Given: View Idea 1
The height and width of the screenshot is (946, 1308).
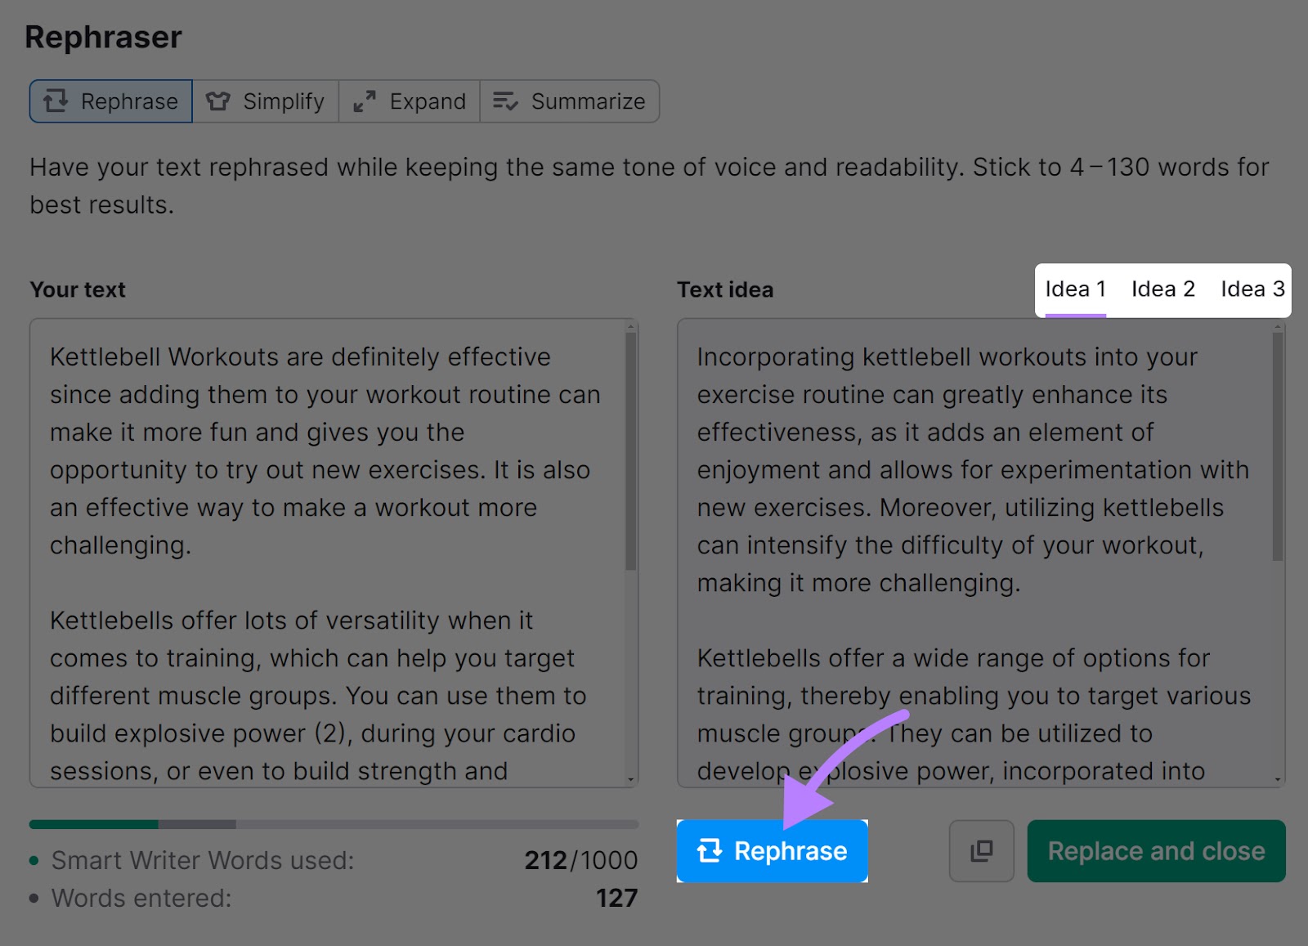Looking at the screenshot, I should [x=1074, y=289].
